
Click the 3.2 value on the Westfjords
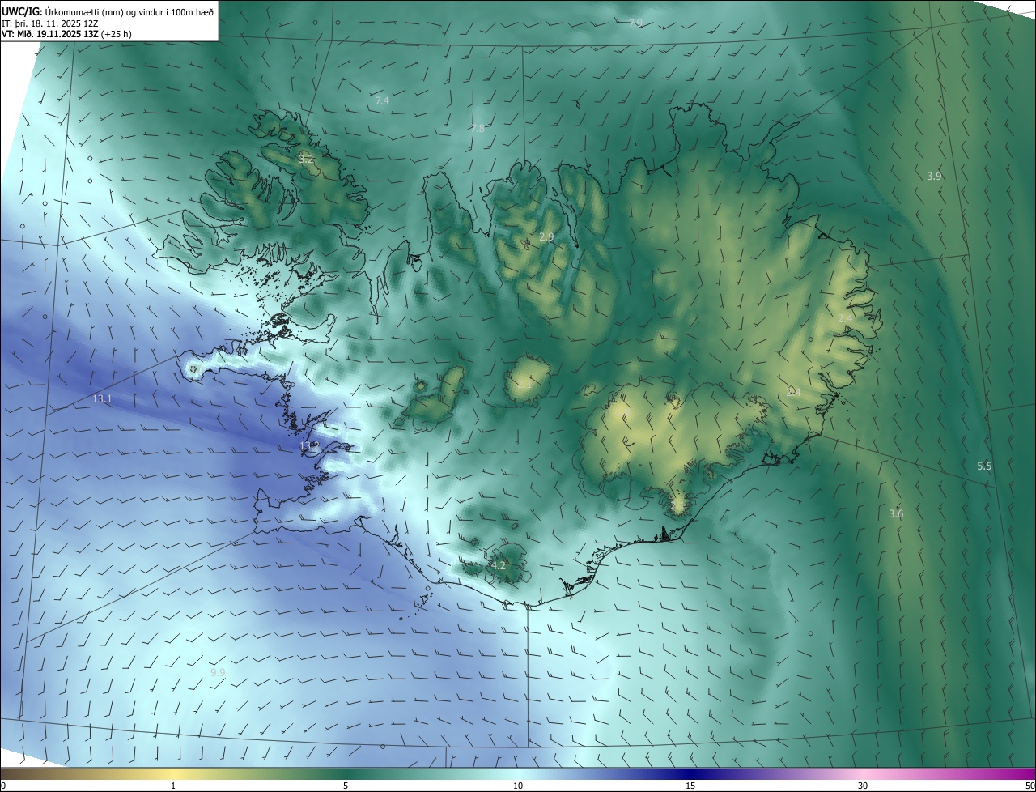(306, 159)
